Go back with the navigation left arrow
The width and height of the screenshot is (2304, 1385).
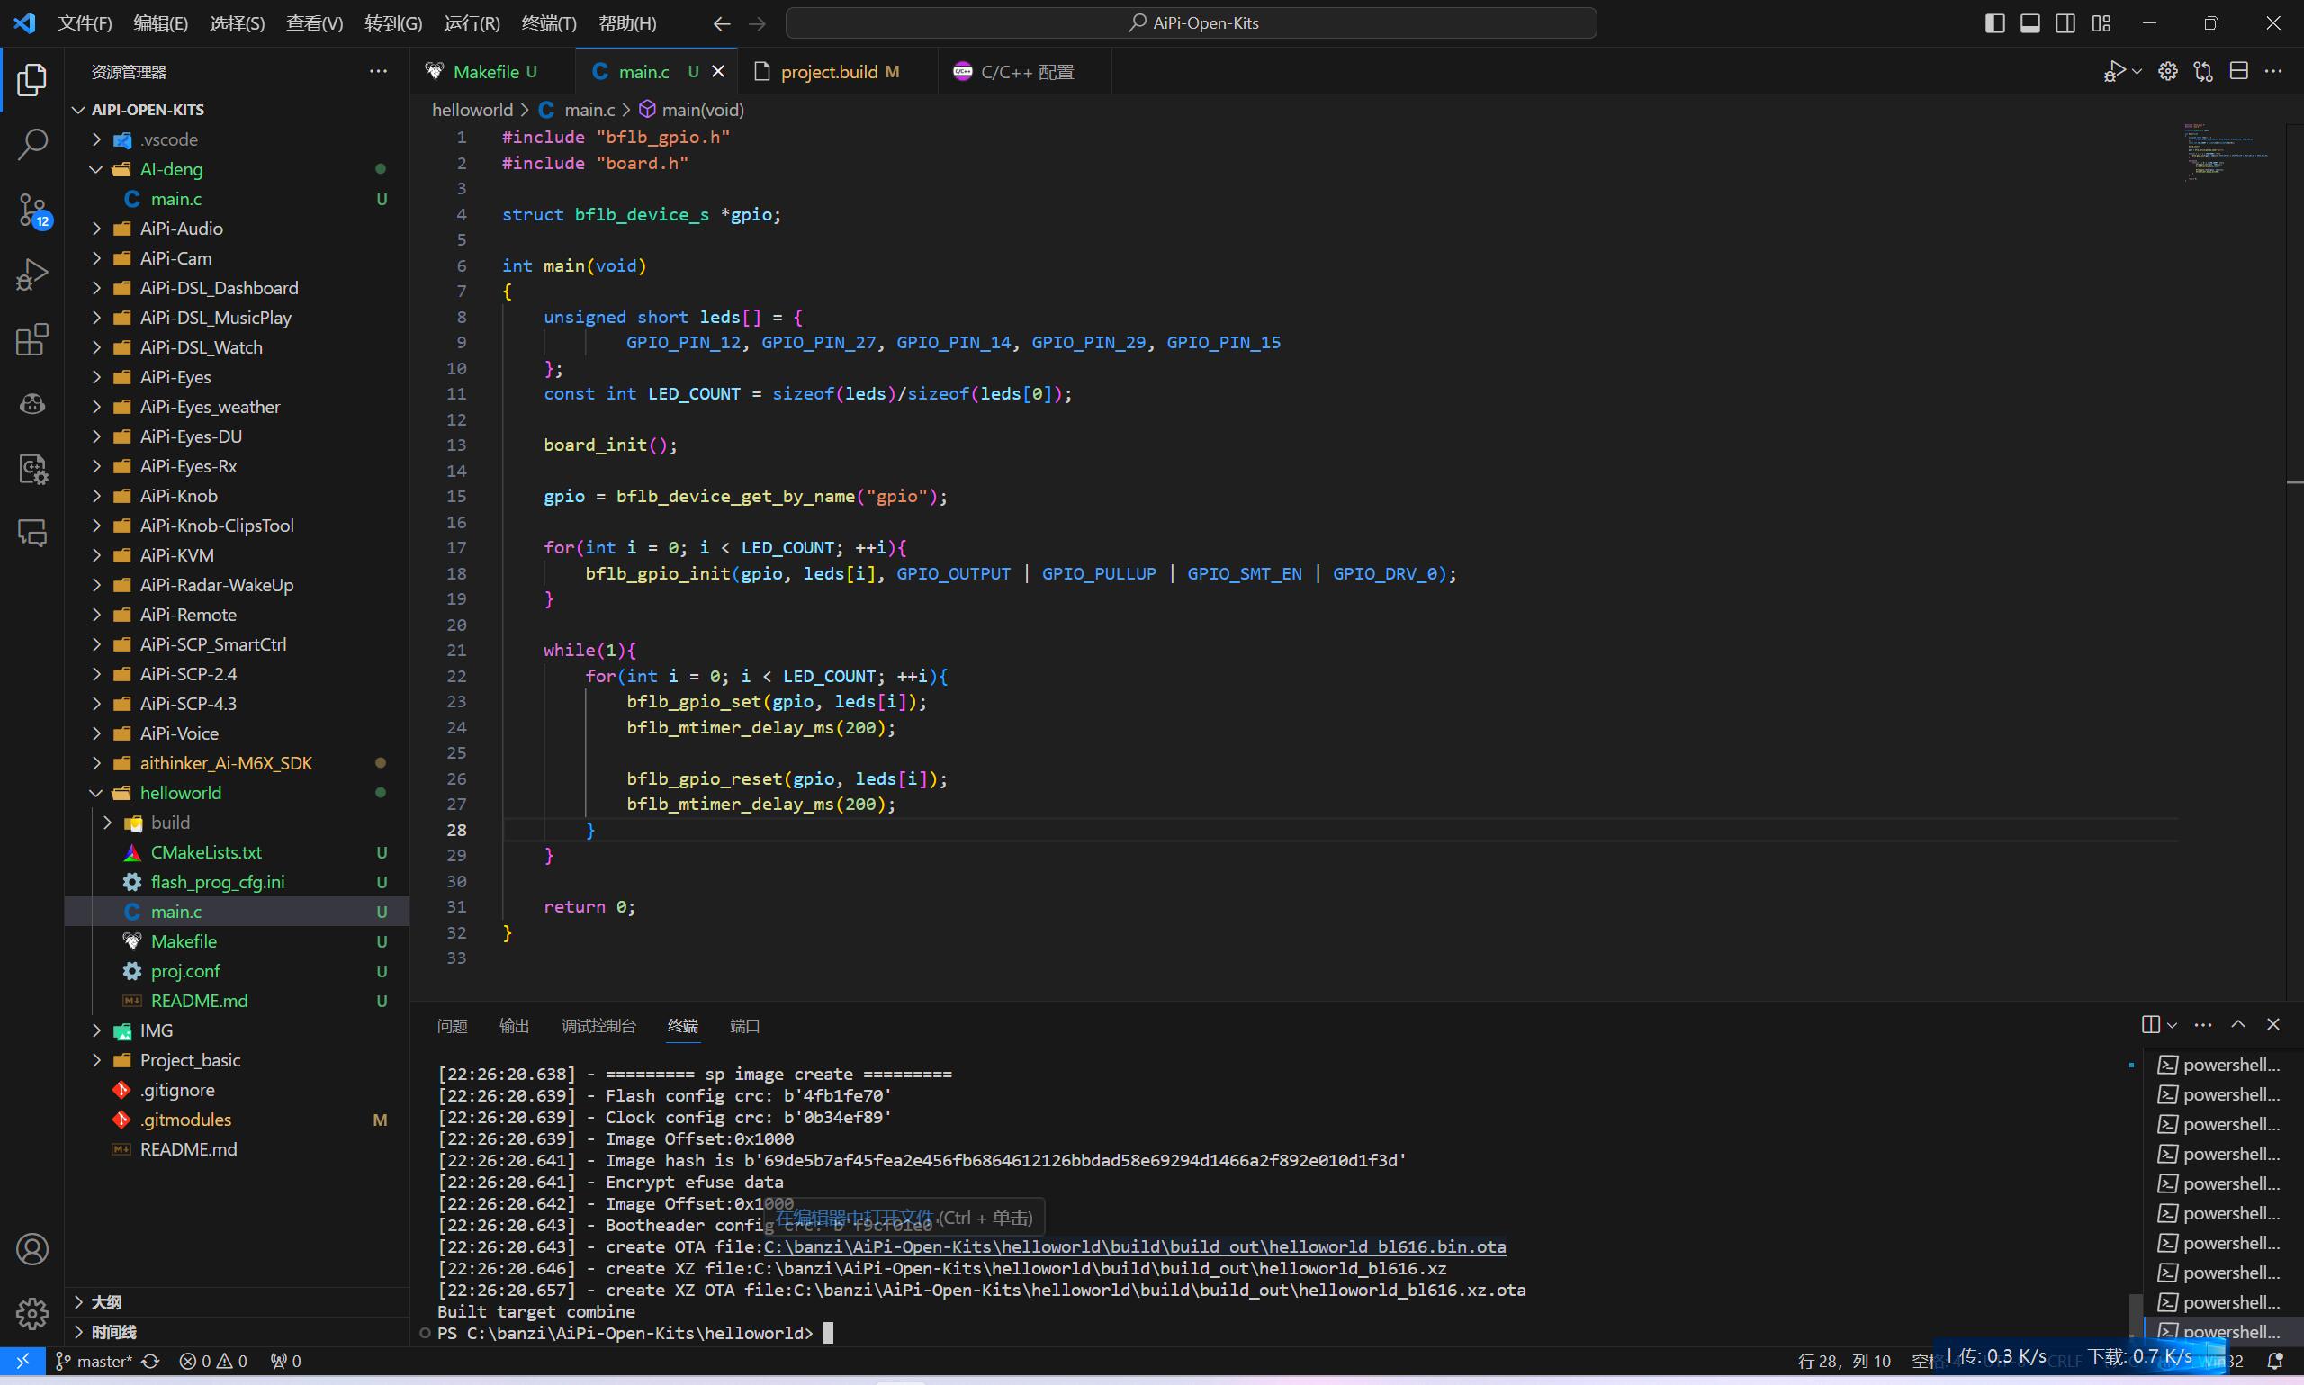click(x=721, y=23)
